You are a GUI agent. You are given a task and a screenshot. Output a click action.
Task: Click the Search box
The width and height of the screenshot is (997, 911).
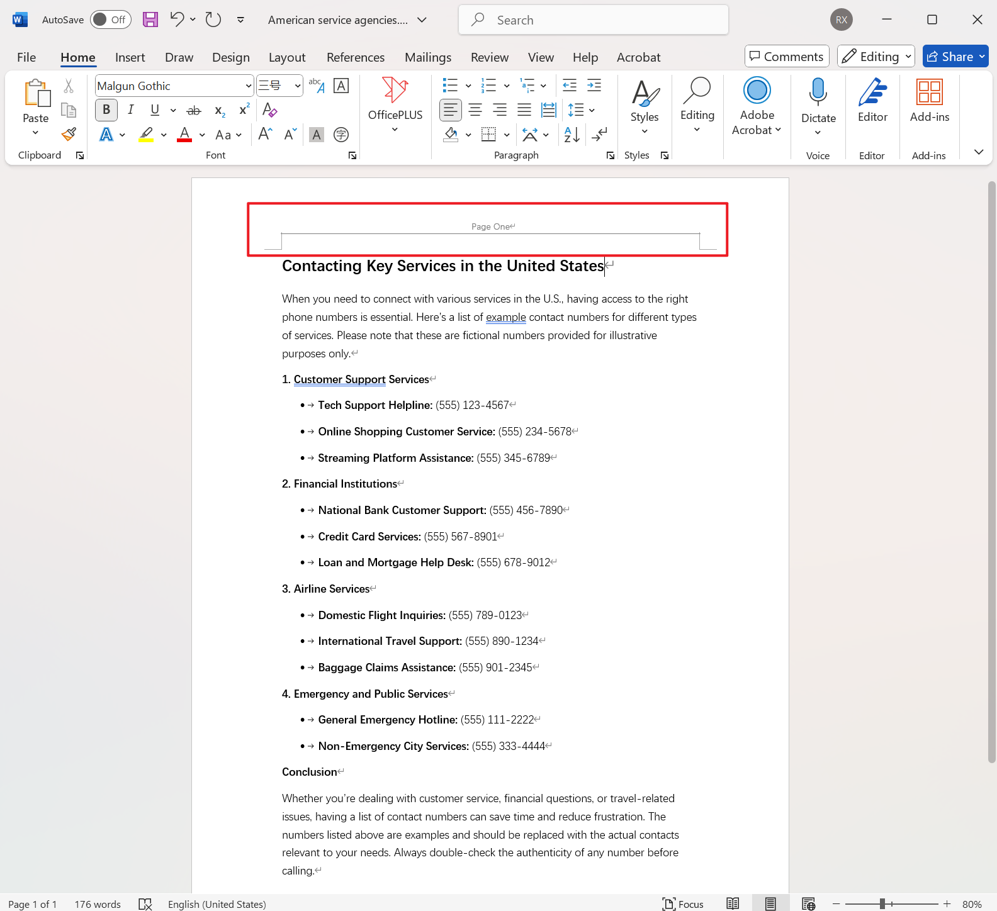(x=594, y=20)
